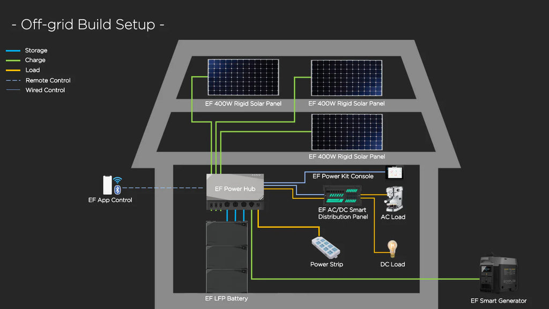Click the light bulb DC Load image
This screenshot has width=549, height=309.
(x=392, y=249)
